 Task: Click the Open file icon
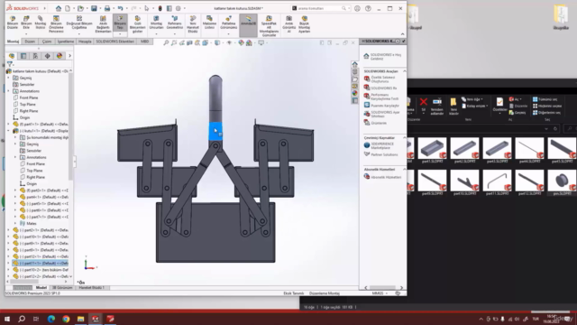click(x=80, y=8)
